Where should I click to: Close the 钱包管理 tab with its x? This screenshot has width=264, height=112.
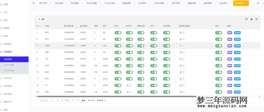215,3
